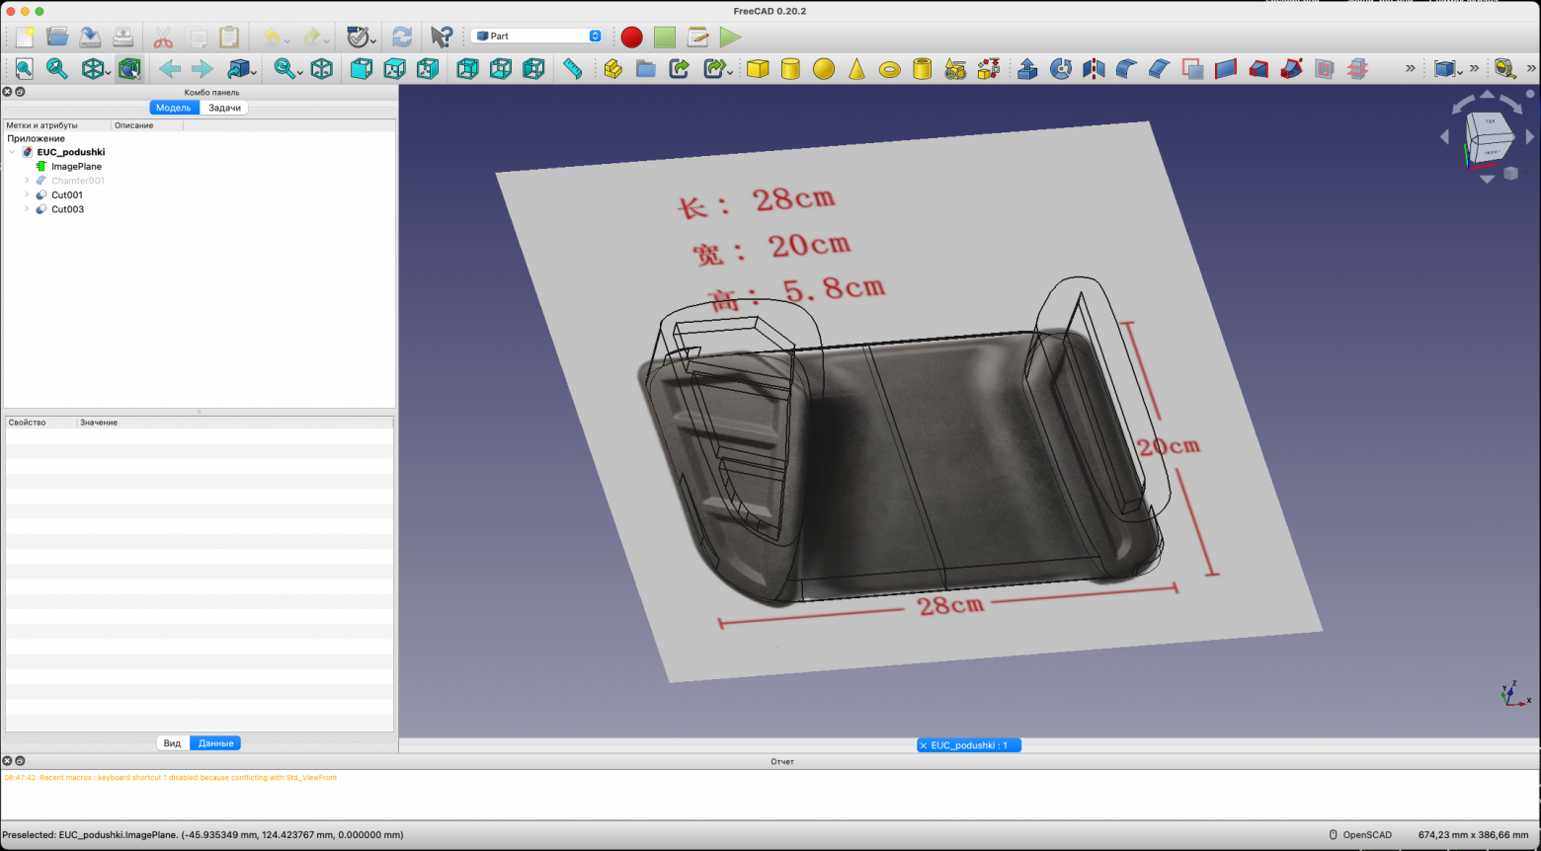Open the OpenSCAD navigation style selector

click(x=1360, y=835)
